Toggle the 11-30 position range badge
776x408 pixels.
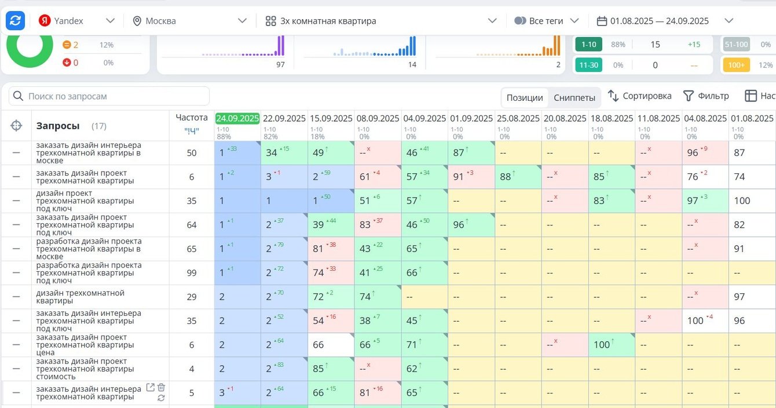pos(588,65)
